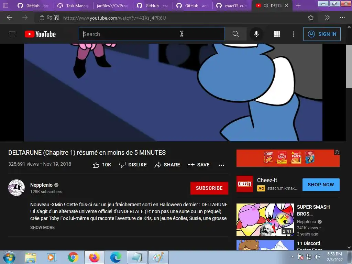Switch to the GitHub - cra tab

[153, 5]
